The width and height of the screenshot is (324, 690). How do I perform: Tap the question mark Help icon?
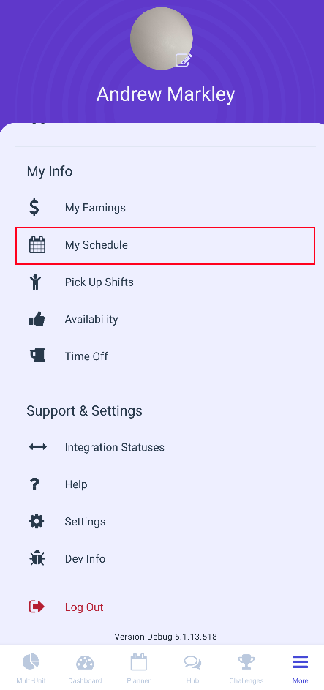click(x=34, y=484)
